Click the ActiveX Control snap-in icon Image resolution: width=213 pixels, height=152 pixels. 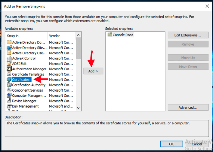pos(9,58)
